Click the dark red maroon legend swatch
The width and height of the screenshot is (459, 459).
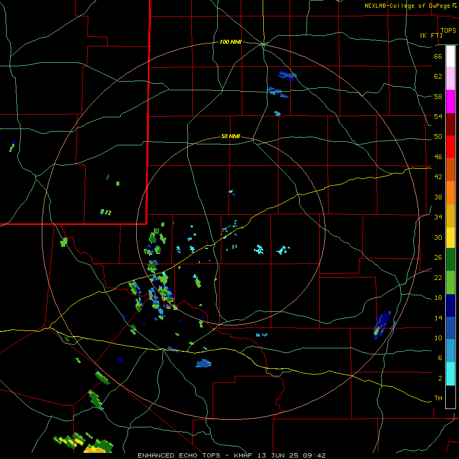(x=450, y=124)
